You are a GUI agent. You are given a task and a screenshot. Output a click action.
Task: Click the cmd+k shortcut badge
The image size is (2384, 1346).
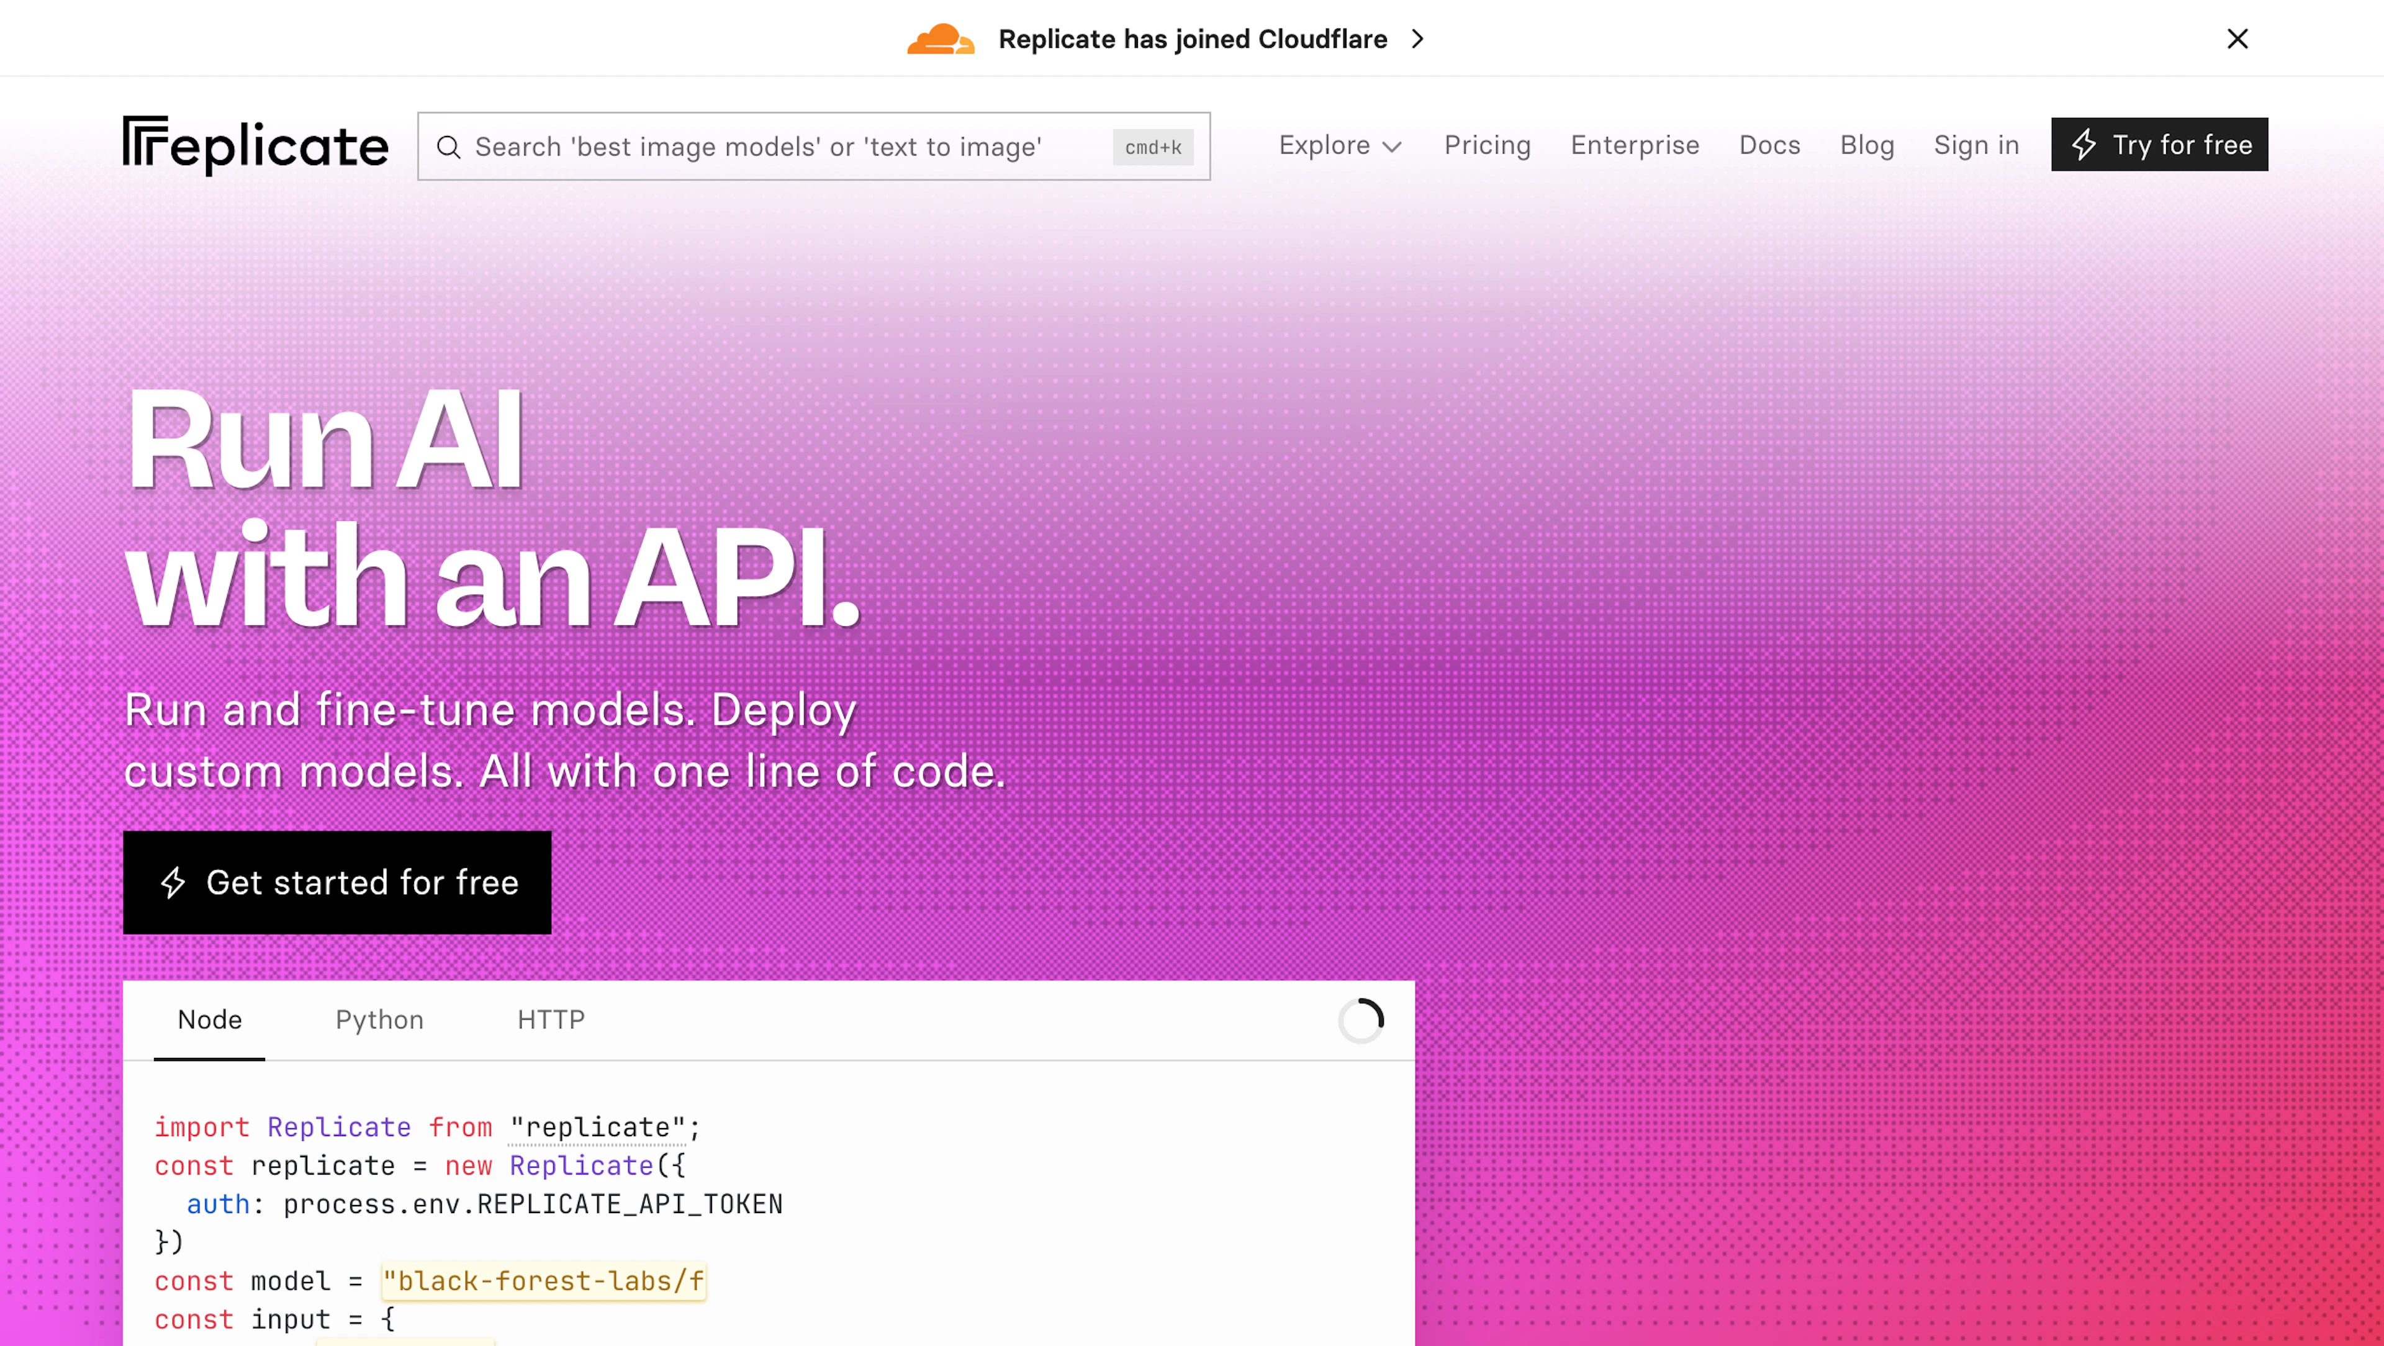[1152, 147]
